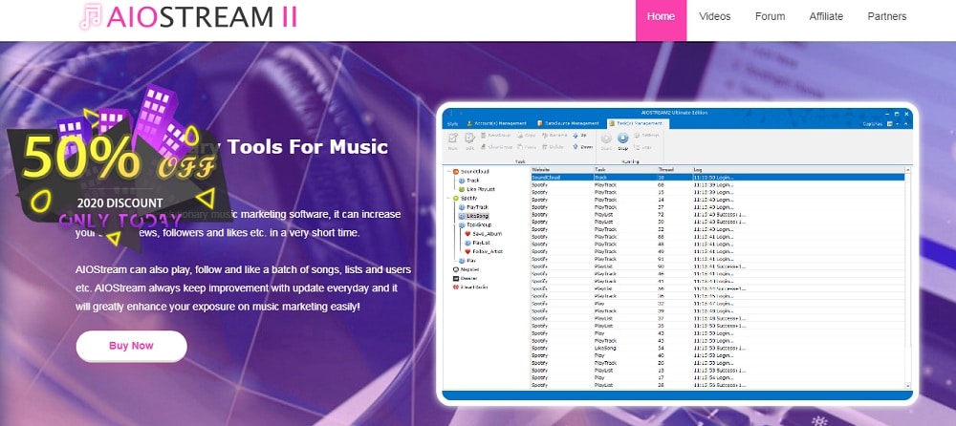Select PlayList under TaskGroup in the tree
Viewport: 956px width, 426px height.
coord(477,243)
